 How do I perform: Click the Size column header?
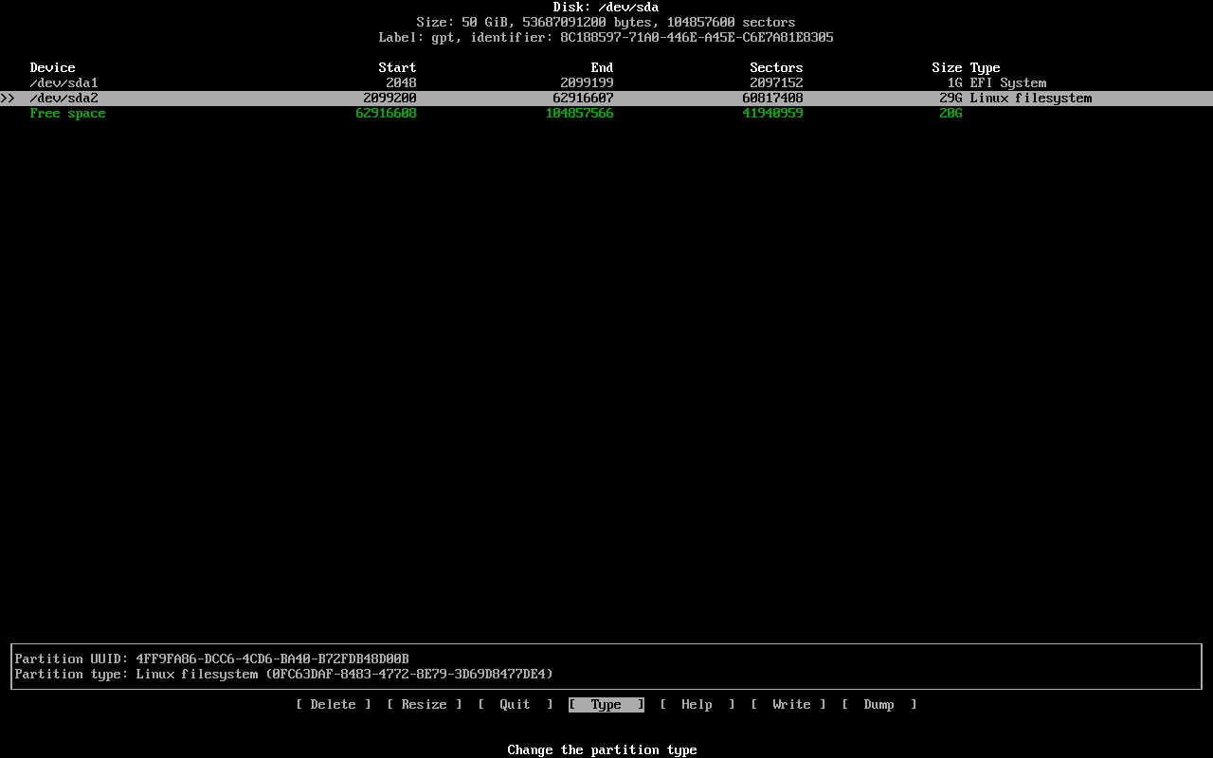947,67
